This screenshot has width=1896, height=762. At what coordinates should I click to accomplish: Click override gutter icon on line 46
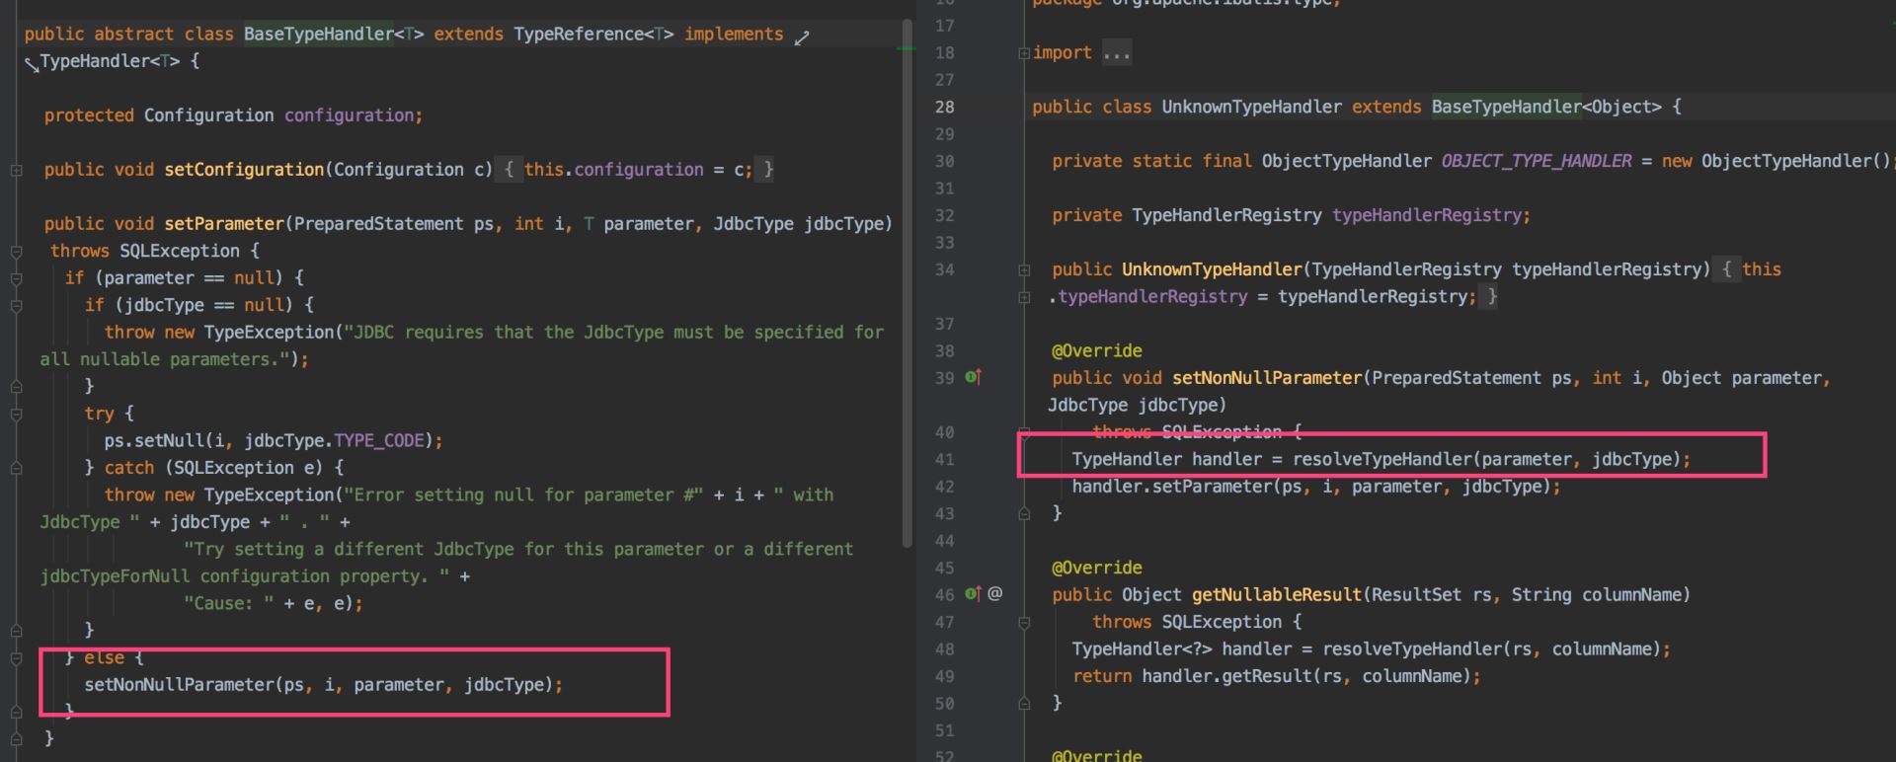coord(973,594)
